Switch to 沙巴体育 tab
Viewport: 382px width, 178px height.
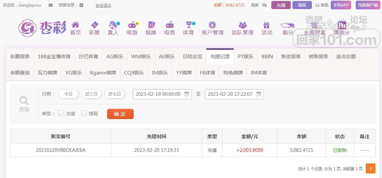tap(88, 57)
